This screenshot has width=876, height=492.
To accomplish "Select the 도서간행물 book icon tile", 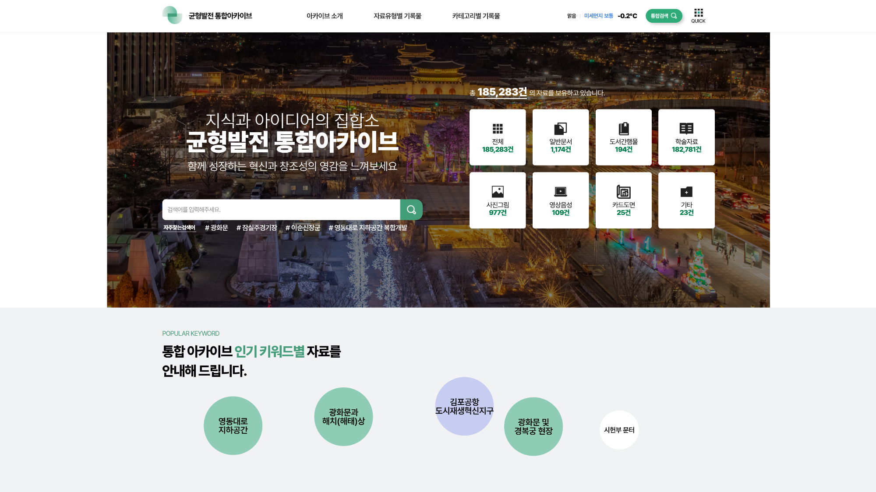I will pos(623,137).
